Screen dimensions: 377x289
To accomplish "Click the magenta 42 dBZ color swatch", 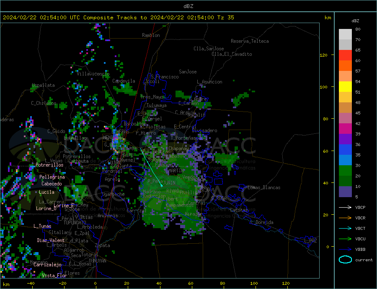I will 345,128.
